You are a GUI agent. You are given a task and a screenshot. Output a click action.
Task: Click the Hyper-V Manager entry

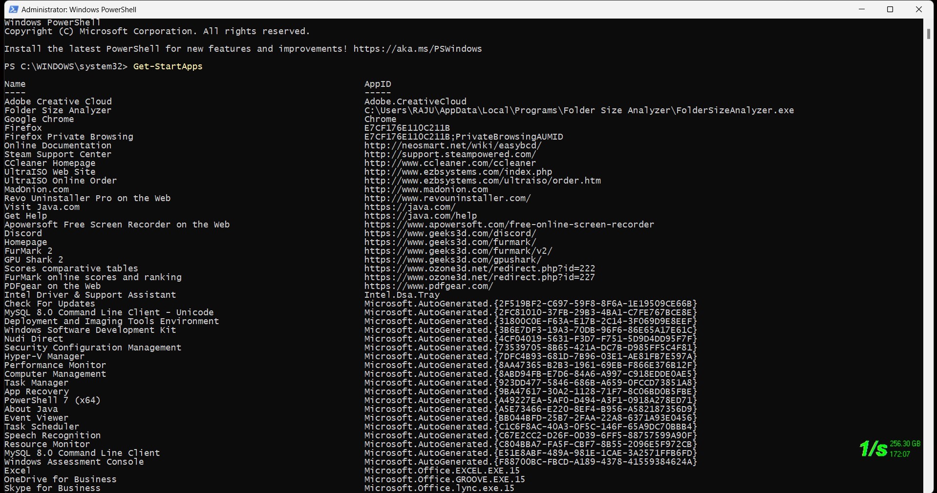(x=44, y=356)
